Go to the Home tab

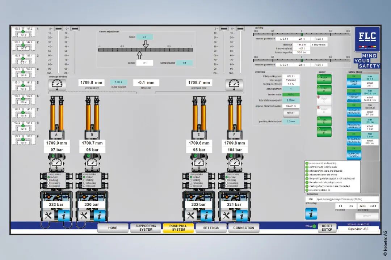(113, 228)
